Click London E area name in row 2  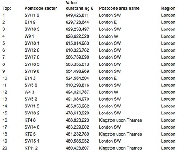tap(108, 22)
